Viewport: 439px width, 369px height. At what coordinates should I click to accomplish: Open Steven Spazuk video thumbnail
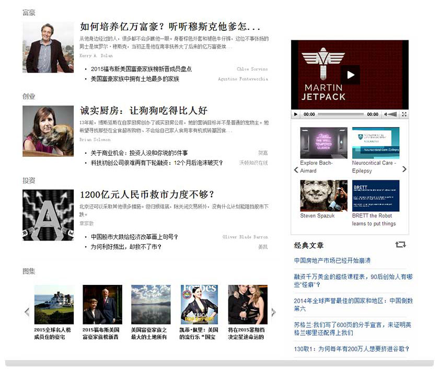point(324,195)
